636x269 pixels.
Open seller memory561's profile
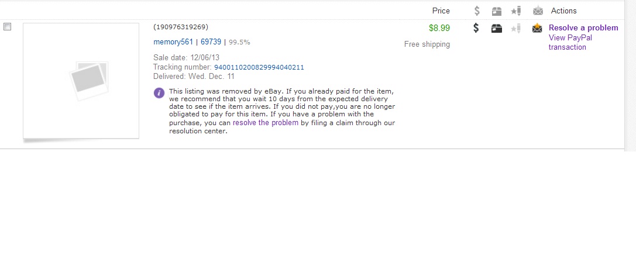coord(173,42)
